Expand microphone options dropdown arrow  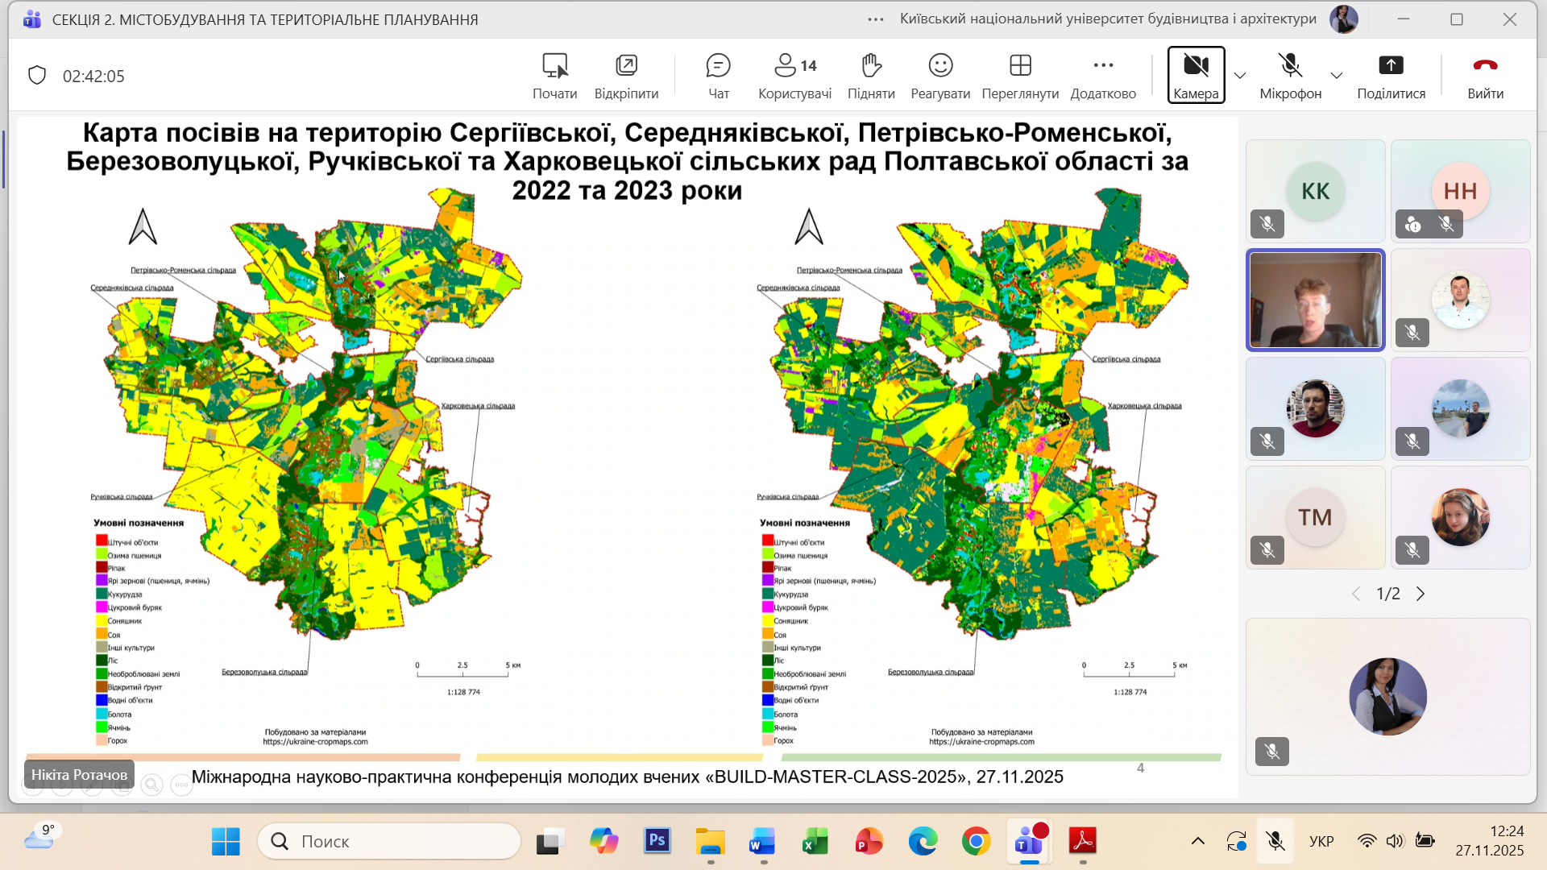[1337, 76]
